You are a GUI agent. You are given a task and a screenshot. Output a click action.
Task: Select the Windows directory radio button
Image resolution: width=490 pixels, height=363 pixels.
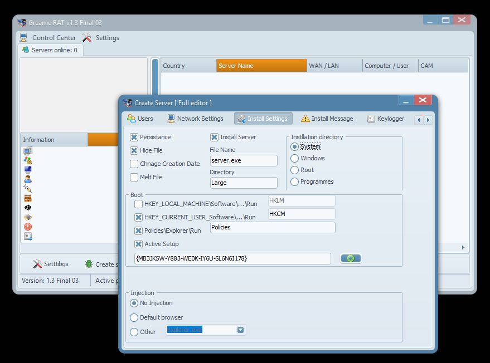tap(294, 158)
